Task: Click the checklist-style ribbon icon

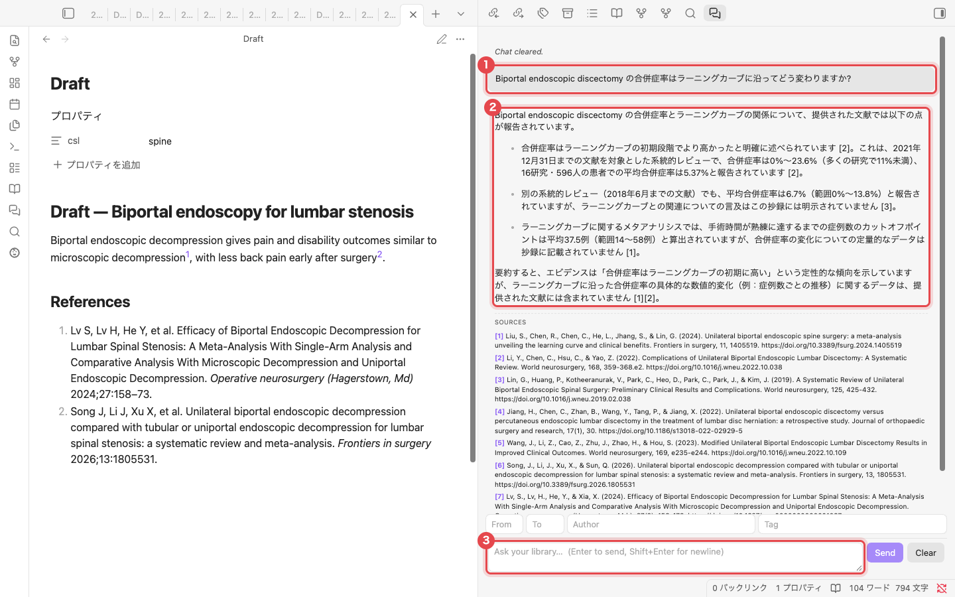Action: click(x=15, y=168)
